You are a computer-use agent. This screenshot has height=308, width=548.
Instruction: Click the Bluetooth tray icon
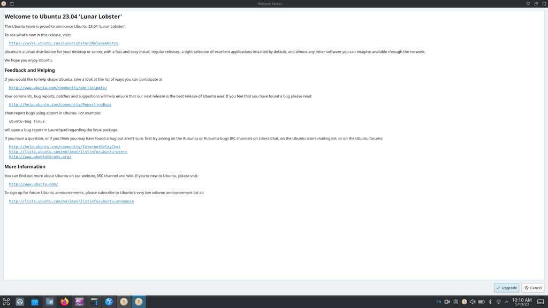[490, 302]
